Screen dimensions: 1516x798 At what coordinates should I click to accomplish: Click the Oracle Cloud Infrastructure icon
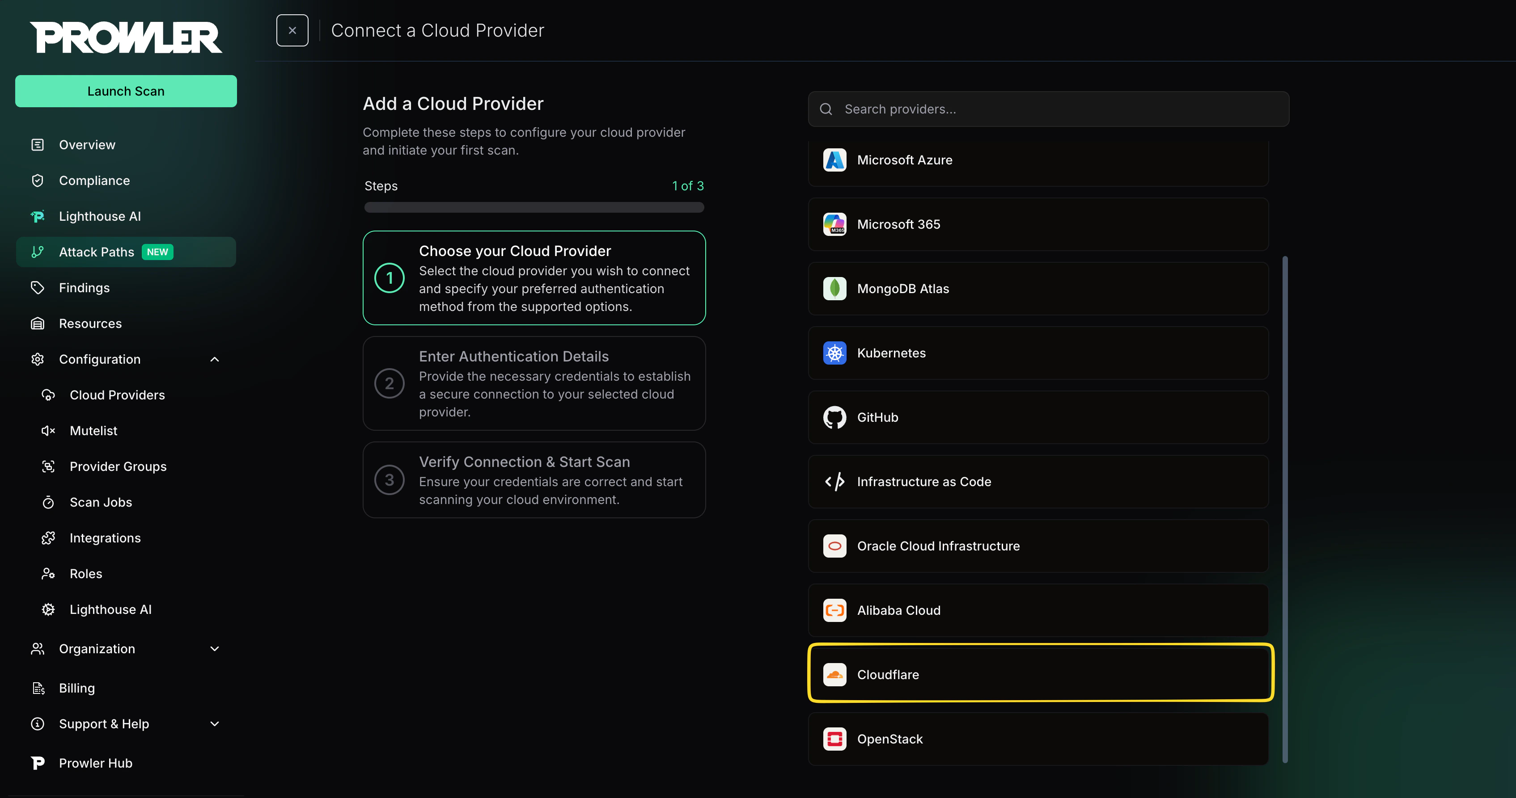(x=834, y=546)
